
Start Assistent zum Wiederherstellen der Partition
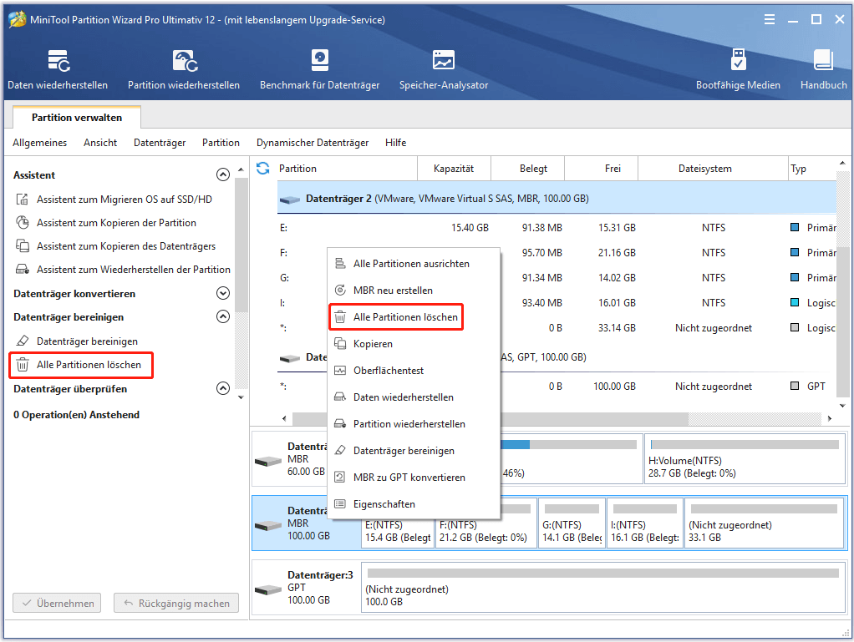coord(123,270)
